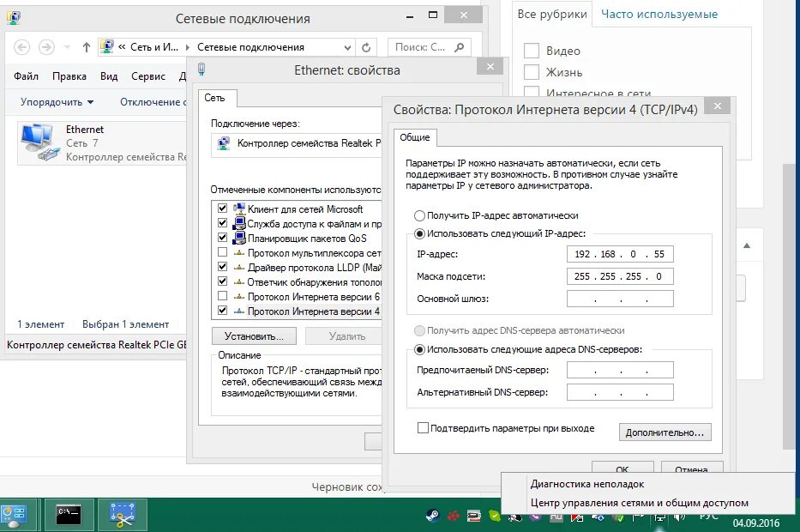Refresh the Network Connections address bar

366,47
